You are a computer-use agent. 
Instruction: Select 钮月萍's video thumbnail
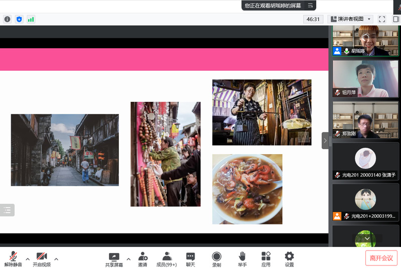pos(365,79)
